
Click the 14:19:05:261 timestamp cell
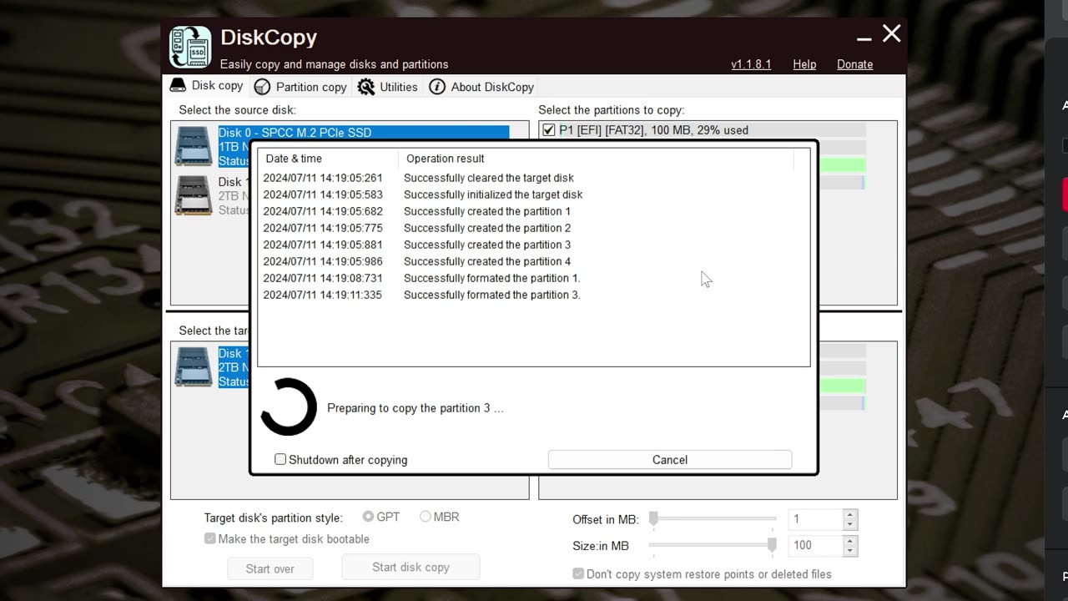(323, 178)
